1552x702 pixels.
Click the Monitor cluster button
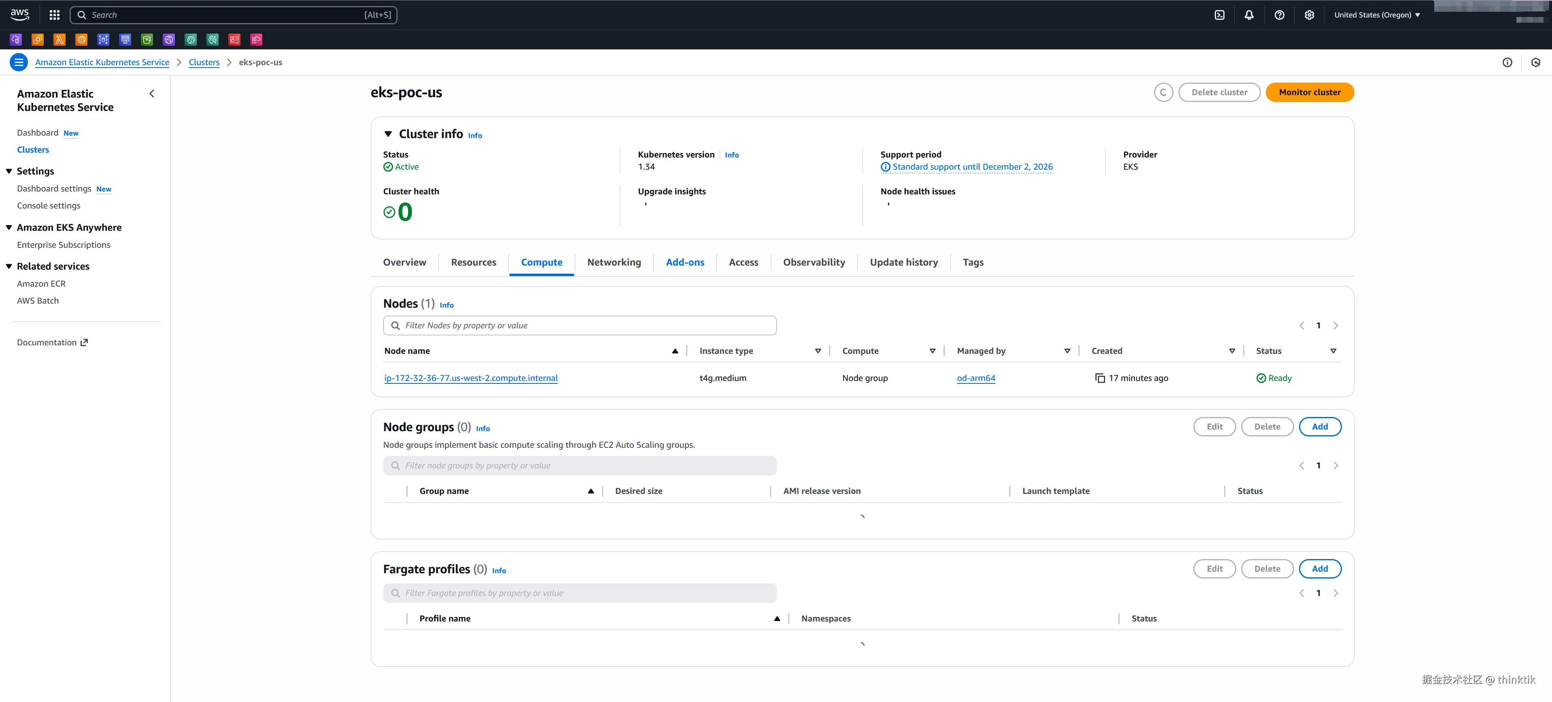[x=1309, y=92]
